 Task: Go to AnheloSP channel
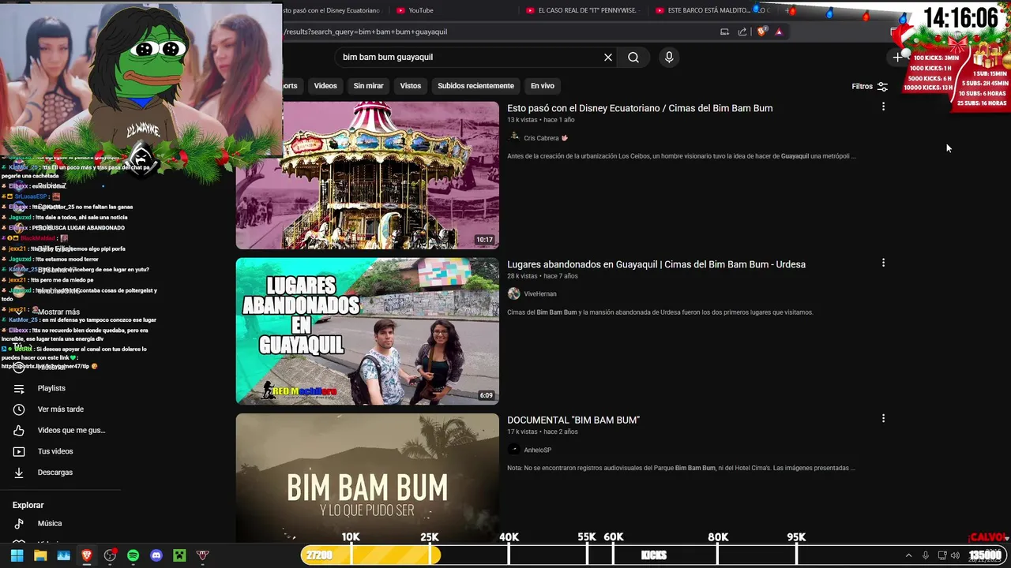click(538, 450)
